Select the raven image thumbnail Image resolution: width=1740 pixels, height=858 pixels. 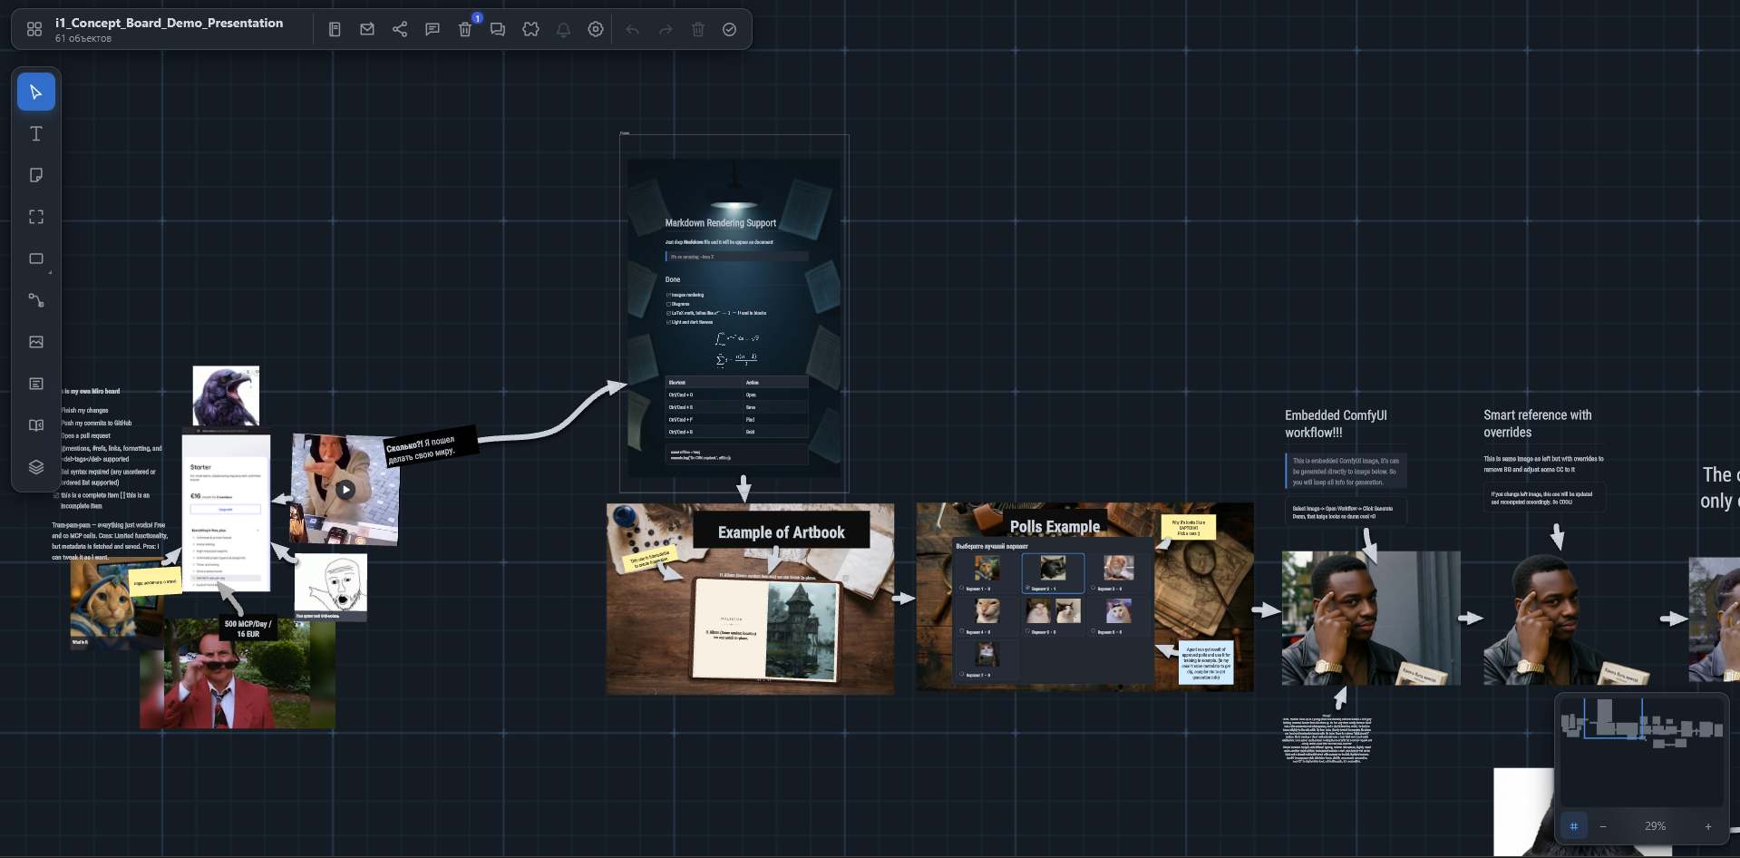(226, 396)
